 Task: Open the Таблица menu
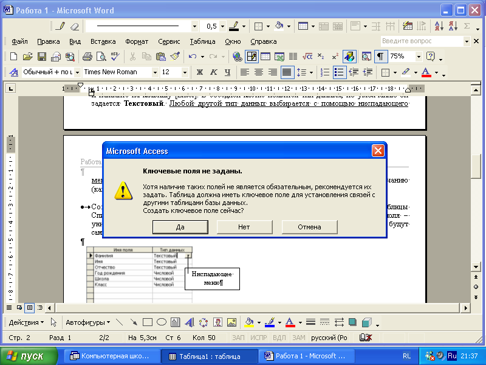tap(202, 41)
